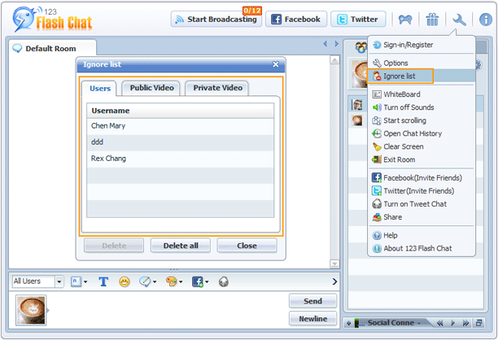Image resolution: width=498 pixels, height=340 pixels.
Task: Click Delete all in Ignore list
Action: (181, 246)
